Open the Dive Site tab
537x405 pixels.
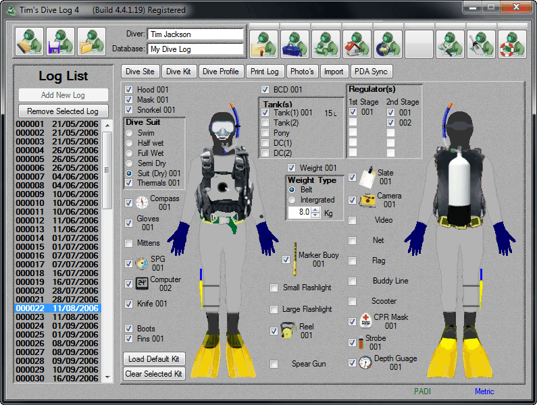point(140,72)
